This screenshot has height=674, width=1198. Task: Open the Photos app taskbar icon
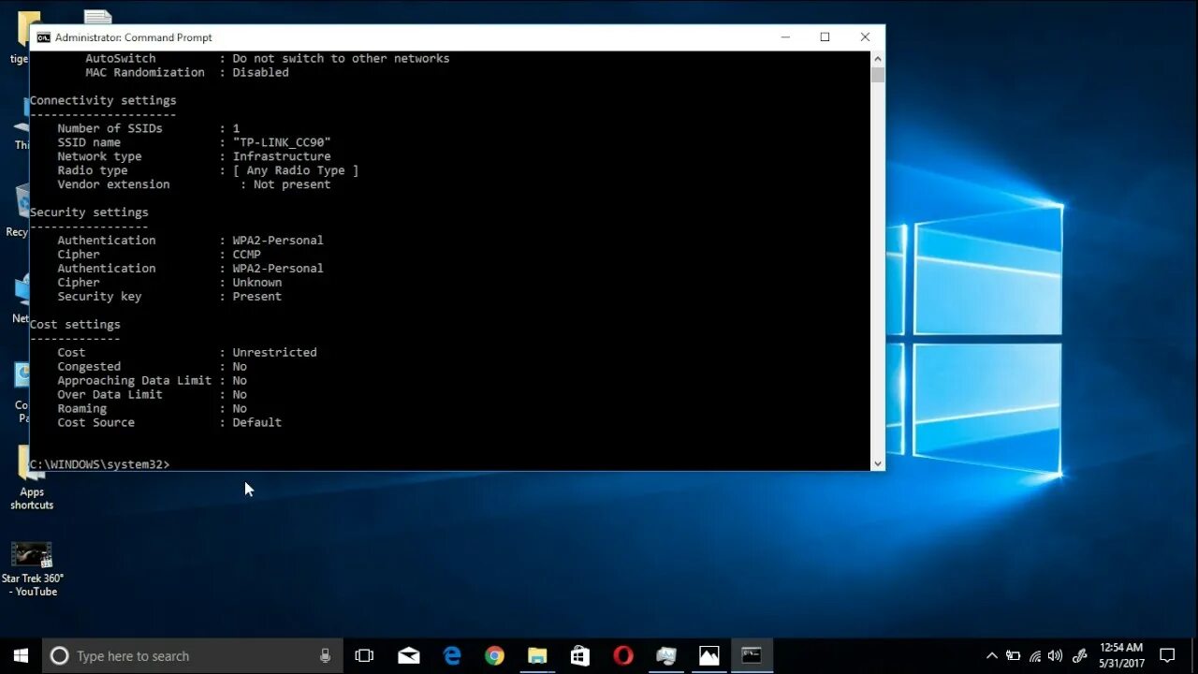pyautogui.click(x=709, y=656)
